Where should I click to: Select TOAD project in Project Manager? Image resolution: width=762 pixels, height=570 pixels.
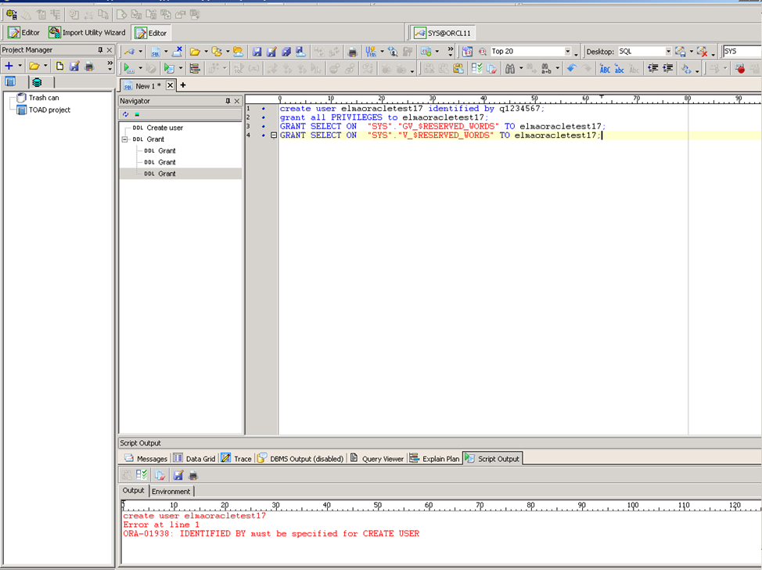(49, 110)
